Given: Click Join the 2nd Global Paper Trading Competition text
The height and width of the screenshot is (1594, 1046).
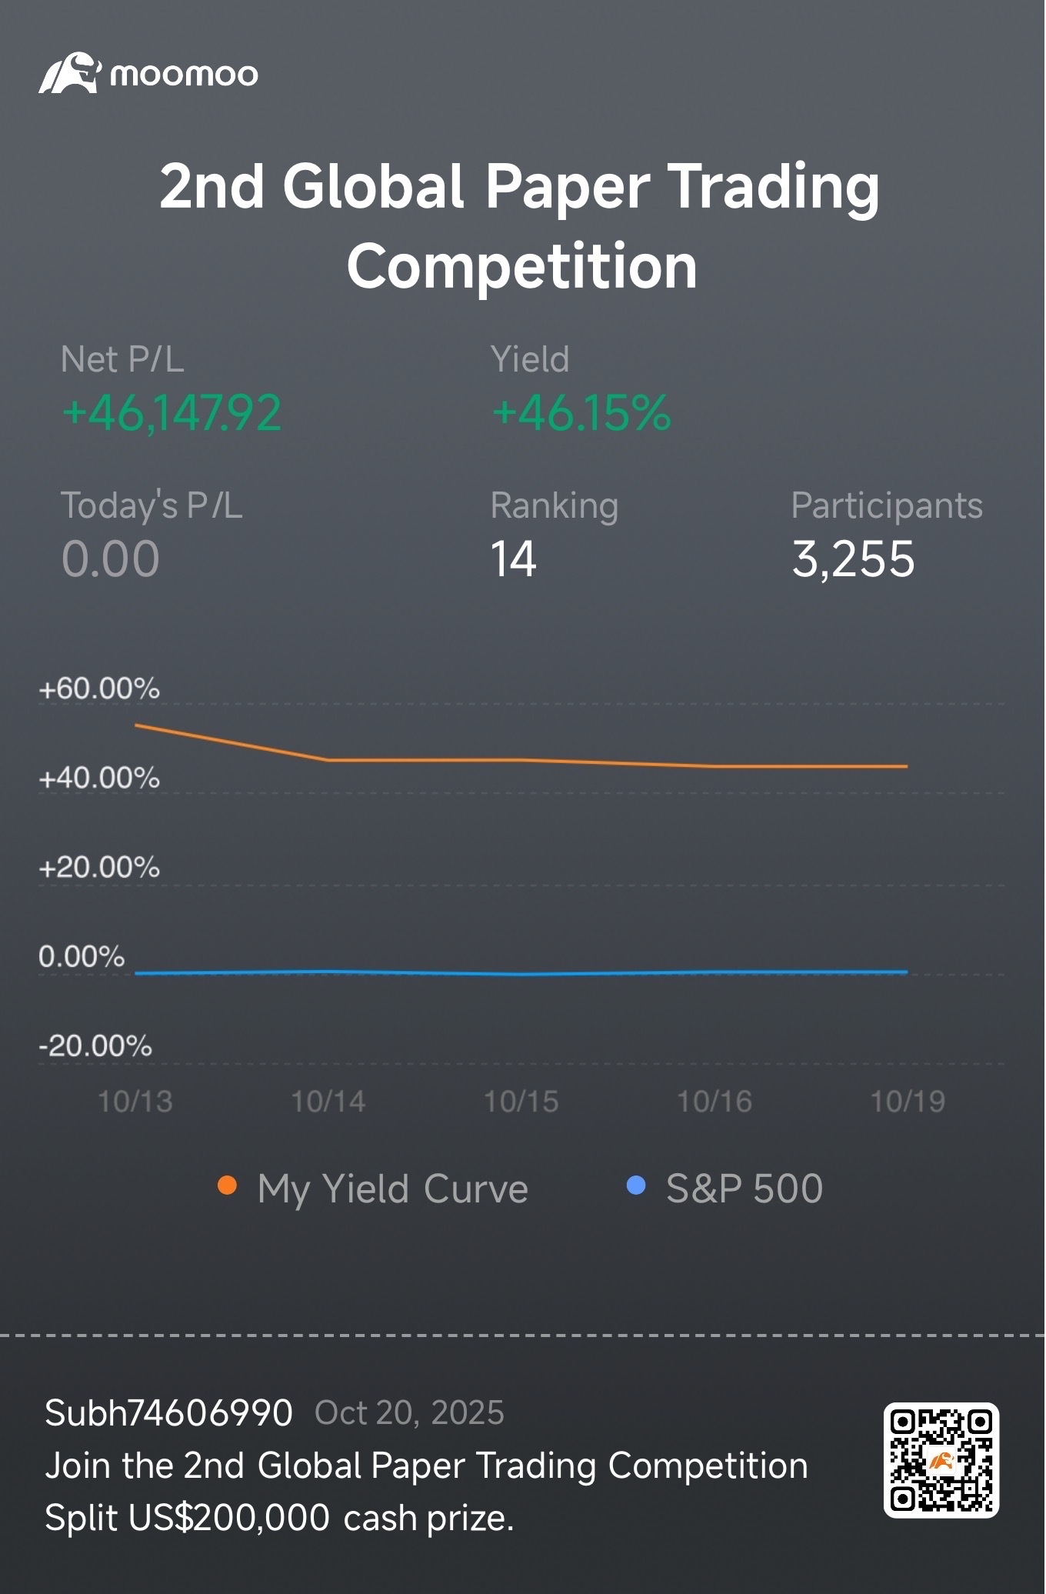Looking at the screenshot, I should tap(427, 1466).
